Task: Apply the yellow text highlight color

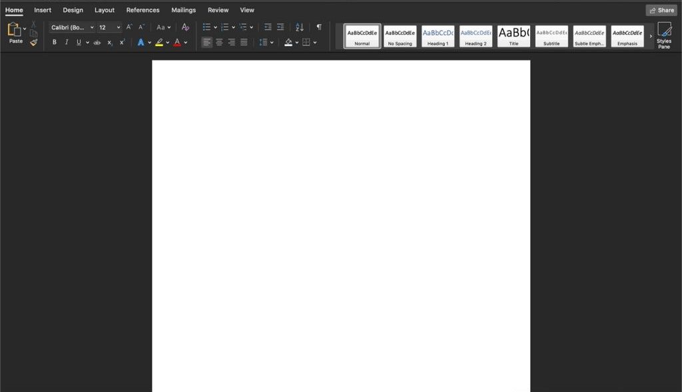Action: 159,43
